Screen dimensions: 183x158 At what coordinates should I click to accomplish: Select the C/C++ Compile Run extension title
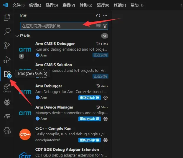53,128
